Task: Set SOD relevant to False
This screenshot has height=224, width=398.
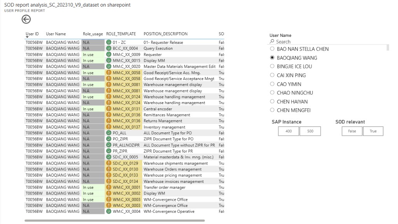Action: click(352, 131)
